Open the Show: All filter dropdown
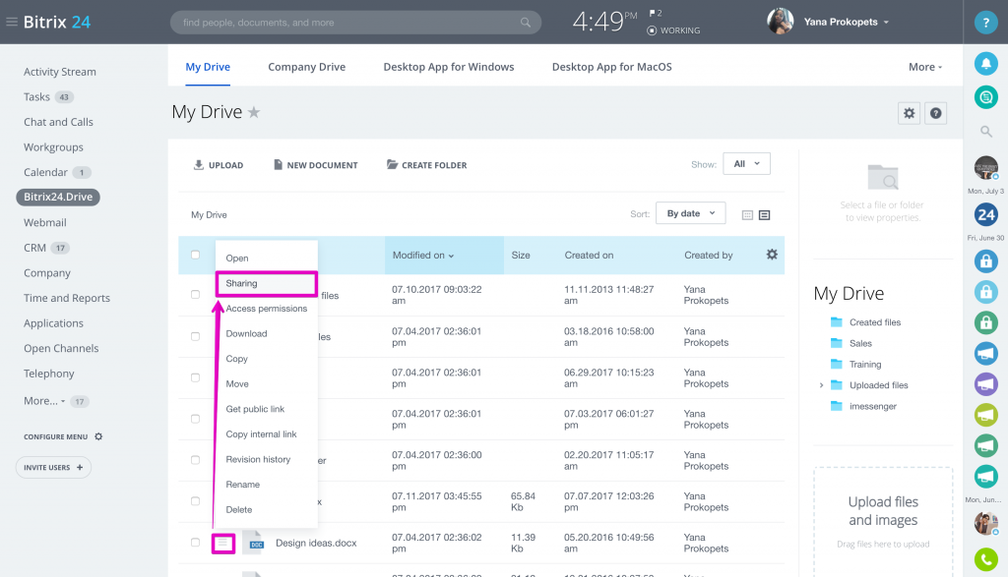 [746, 164]
